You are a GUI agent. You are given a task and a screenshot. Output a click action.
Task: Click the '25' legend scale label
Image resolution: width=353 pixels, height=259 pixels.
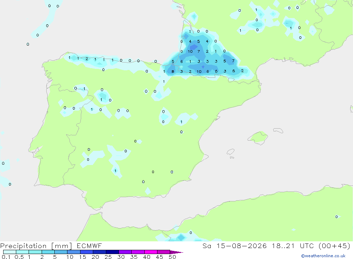(x=108, y=257)
